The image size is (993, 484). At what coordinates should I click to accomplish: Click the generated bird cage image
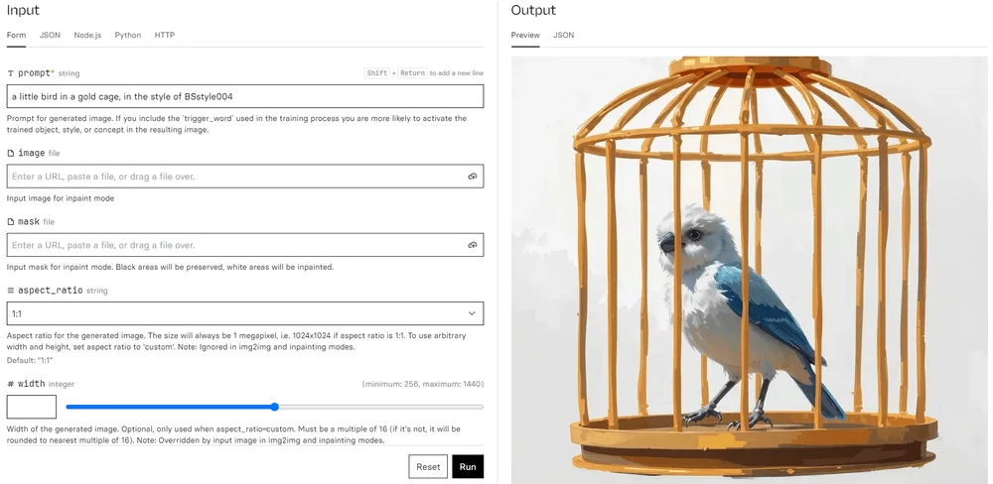click(750, 268)
